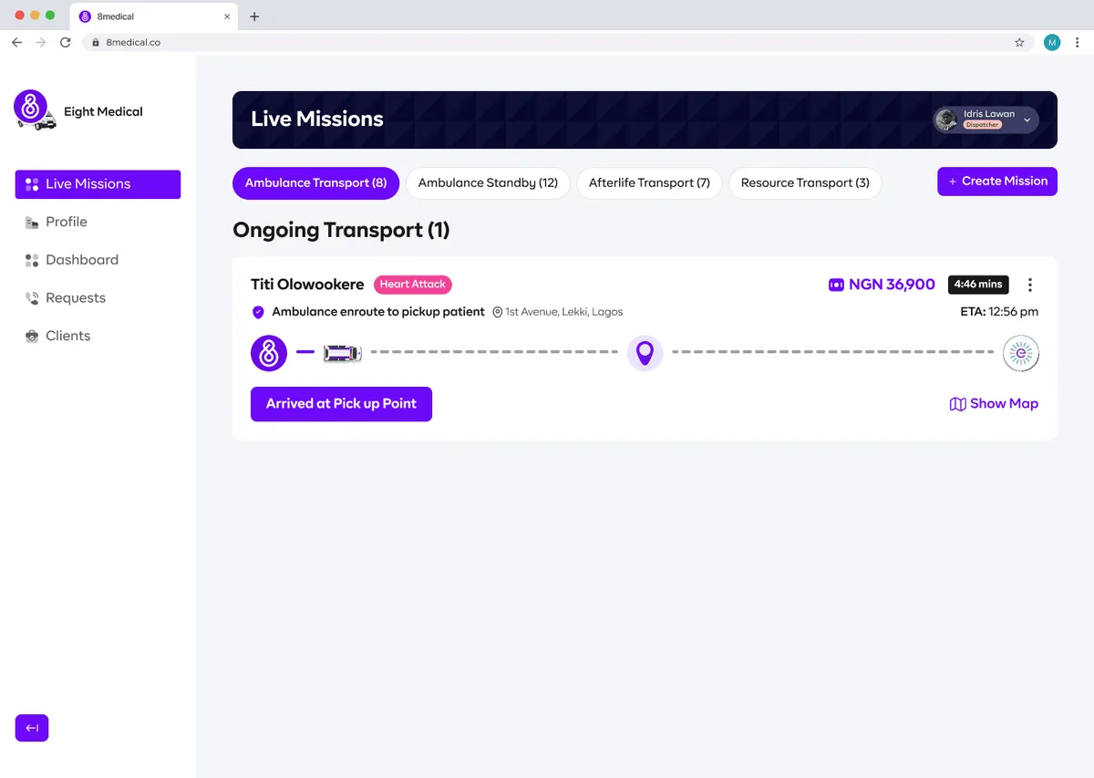Click the Ongoing Transport (1) heading
1094x778 pixels.
coord(341,230)
